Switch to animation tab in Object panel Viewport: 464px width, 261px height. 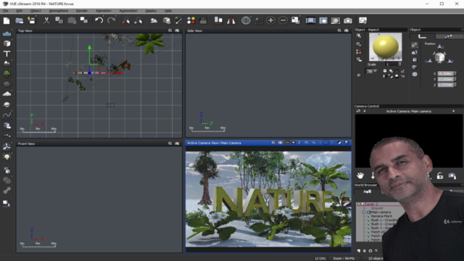(448, 36)
